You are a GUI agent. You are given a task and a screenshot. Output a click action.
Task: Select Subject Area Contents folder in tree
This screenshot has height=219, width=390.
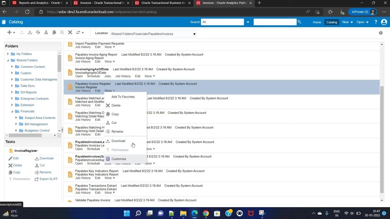point(40,118)
